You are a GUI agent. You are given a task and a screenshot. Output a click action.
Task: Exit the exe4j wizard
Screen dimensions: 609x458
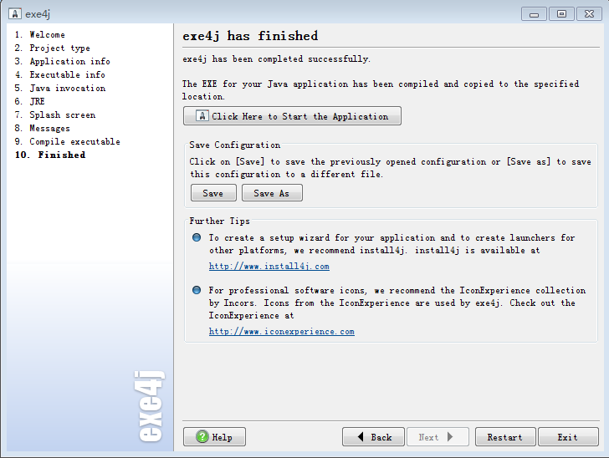pos(568,437)
